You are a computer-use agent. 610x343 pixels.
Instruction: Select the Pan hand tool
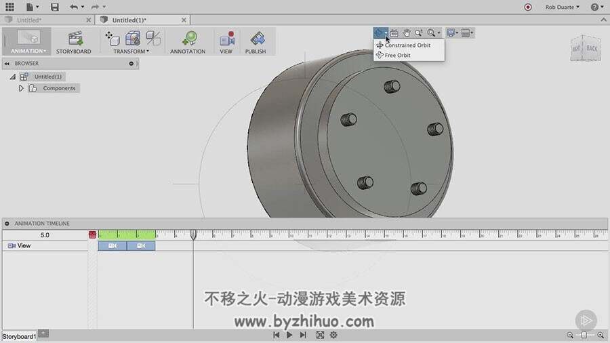407,33
